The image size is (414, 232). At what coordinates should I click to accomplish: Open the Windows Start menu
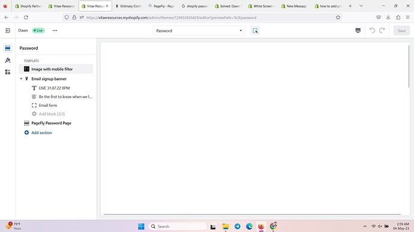[141, 226]
